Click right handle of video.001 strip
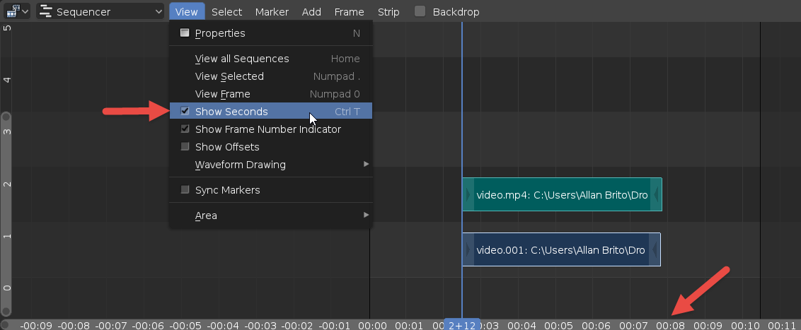This screenshot has height=330, width=801. pyautogui.click(x=655, y=249)
